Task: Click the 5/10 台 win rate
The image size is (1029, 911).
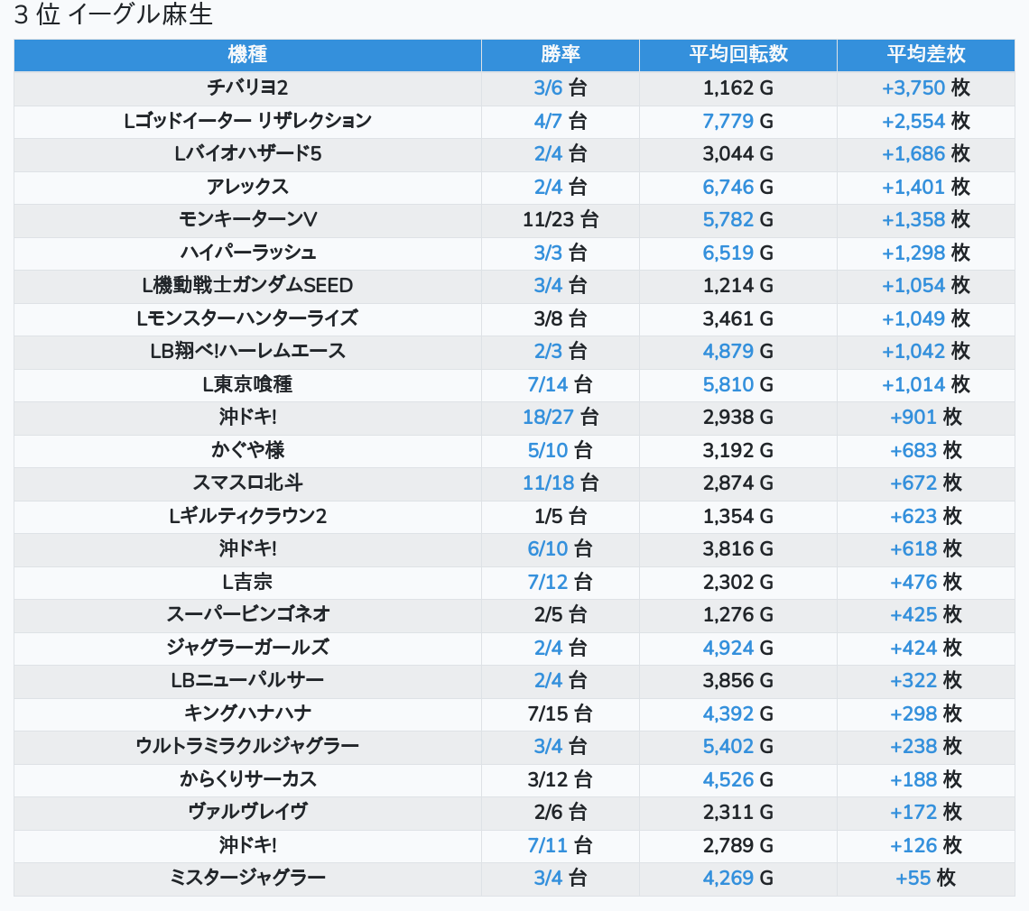Action: (561, 450)
